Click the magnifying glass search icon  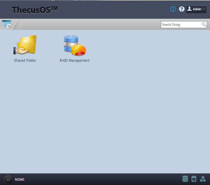(204, 24)
